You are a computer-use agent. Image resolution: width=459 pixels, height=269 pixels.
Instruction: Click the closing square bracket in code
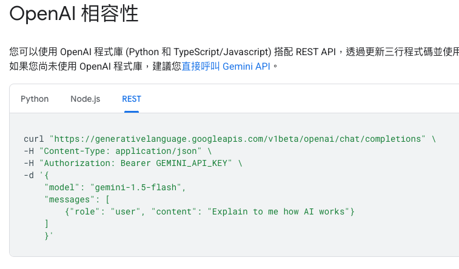(46, 224)
